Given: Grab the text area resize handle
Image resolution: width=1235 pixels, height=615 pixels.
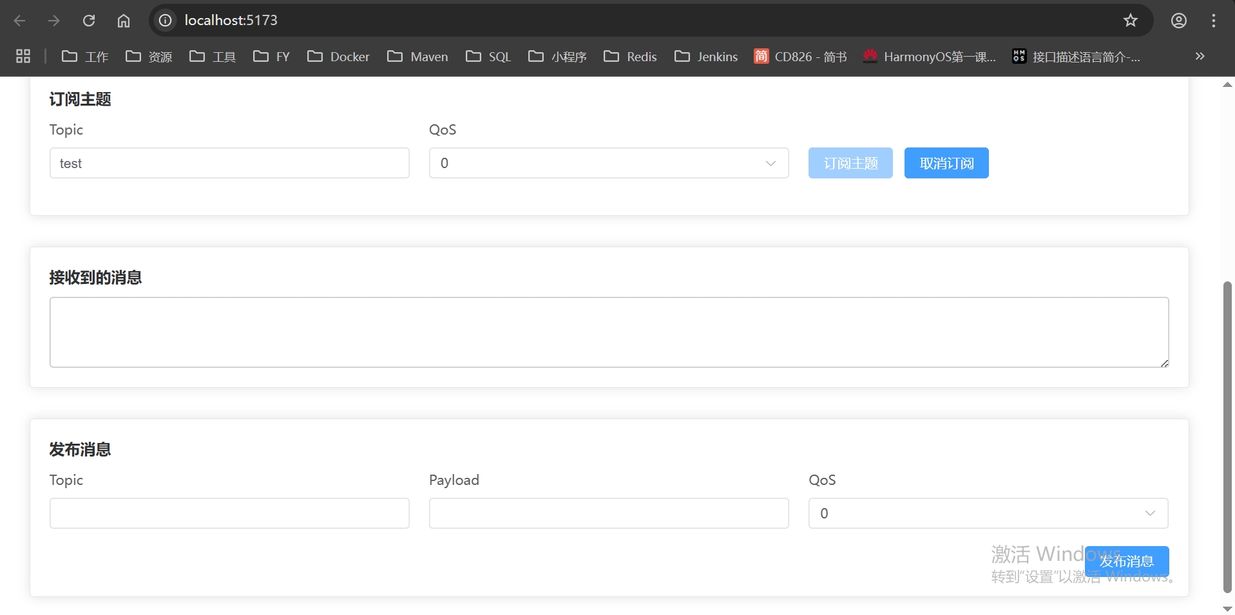Looking at the screenshot, I should (1164, 363).
